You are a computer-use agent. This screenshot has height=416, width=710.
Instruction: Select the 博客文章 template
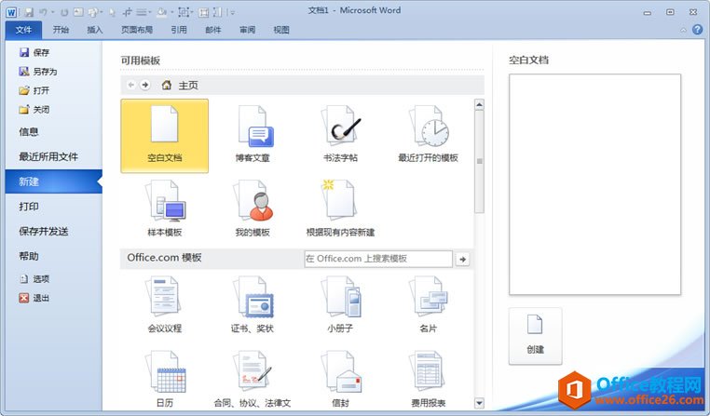pyautogui.click(x=253, y=136)
